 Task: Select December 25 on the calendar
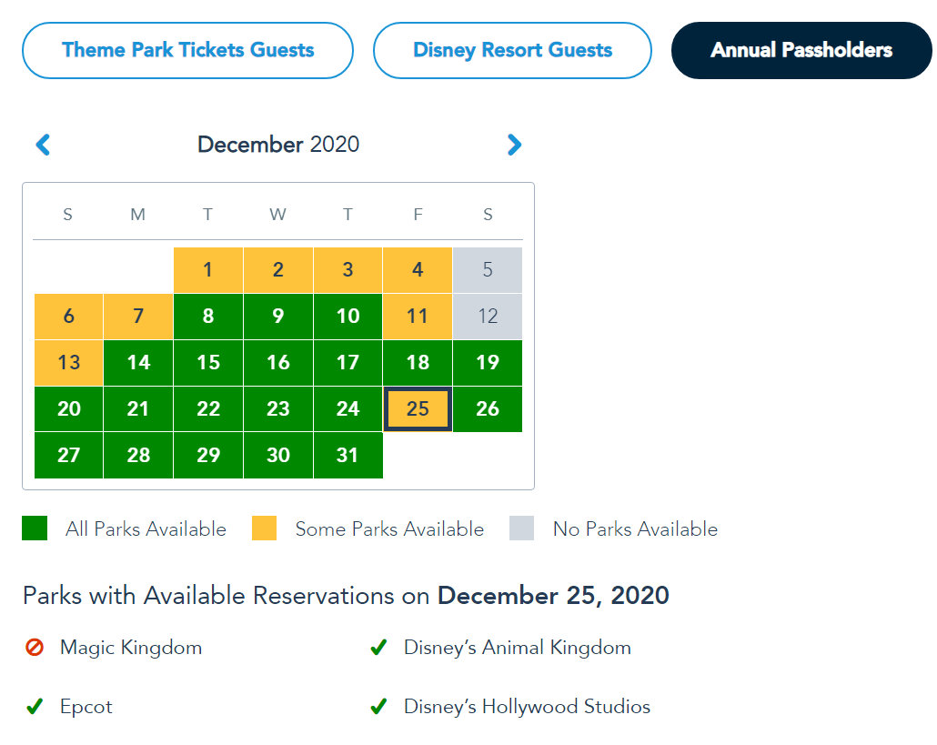418,408
